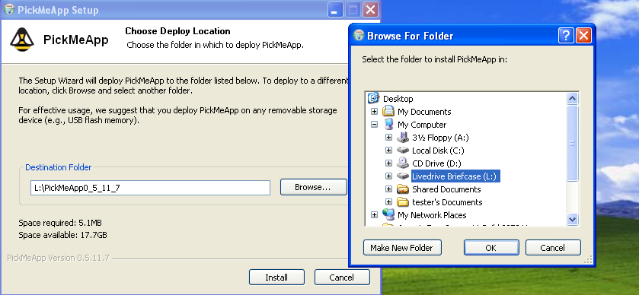This screenshot has width=639, height=295.
Task: Click the PickMeApp Version 0.5.11.7 text
Action: click(x=59, y=258)
